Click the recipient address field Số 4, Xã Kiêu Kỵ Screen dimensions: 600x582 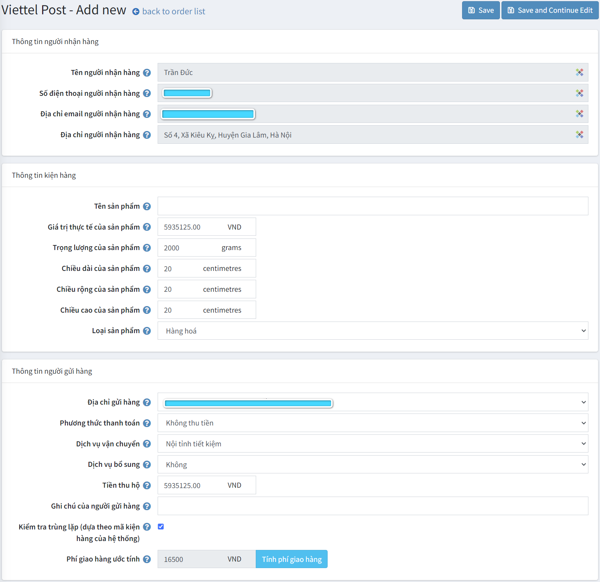pyautogui.click(x=373, y=134)
